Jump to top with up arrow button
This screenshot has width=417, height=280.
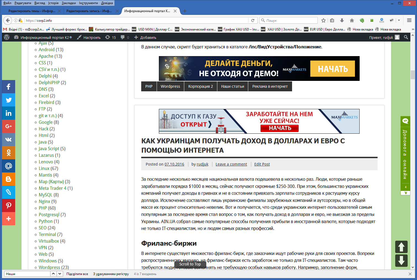tap(401, 247)
